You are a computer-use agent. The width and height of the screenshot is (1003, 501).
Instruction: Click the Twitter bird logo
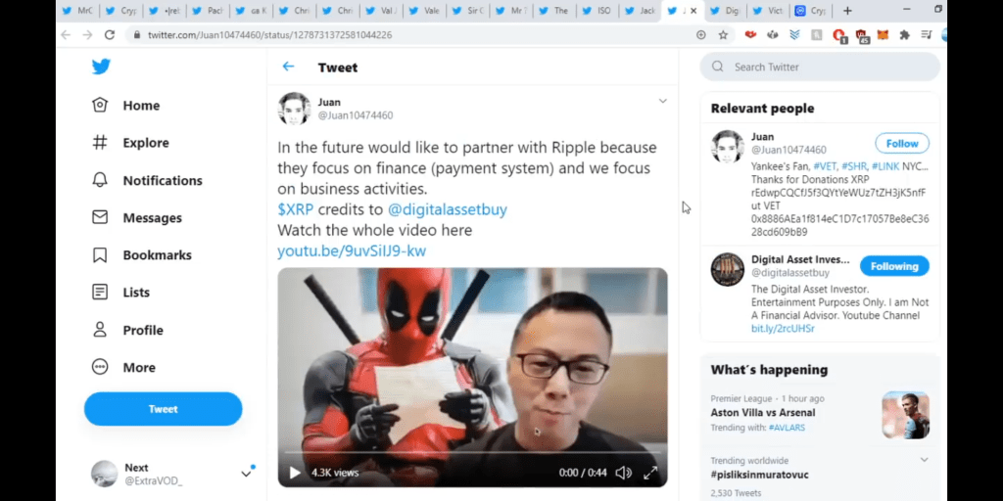pyautogui.click(x=101, y=67)
